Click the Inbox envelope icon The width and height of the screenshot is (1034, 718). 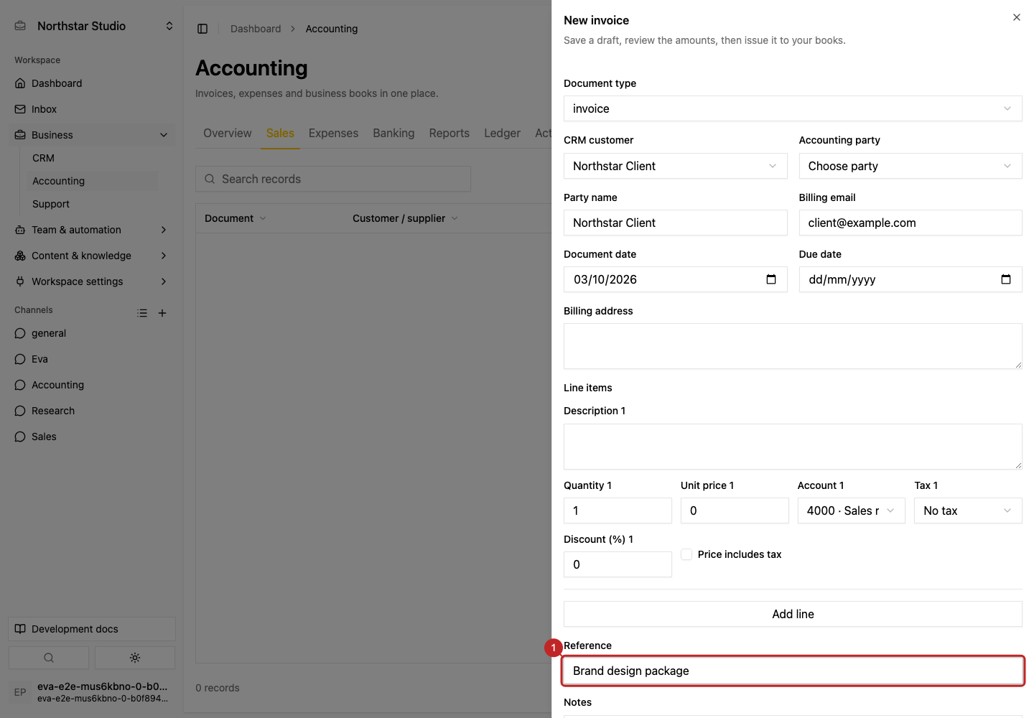[x=20, y=109]
